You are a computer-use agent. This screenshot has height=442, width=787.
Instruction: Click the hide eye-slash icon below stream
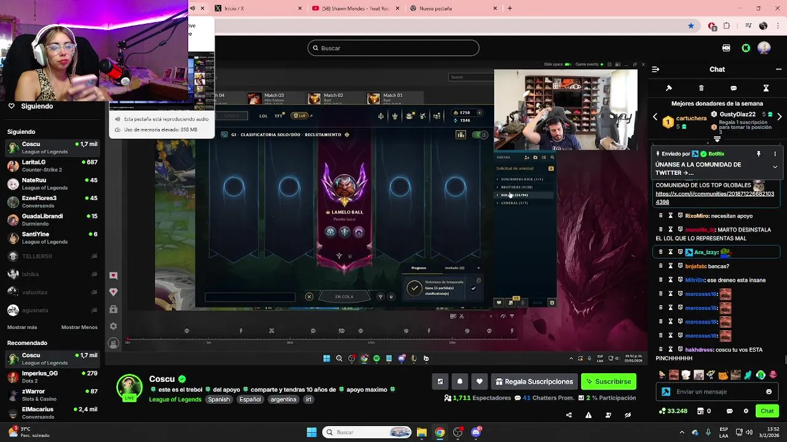[x=628, y=415]
